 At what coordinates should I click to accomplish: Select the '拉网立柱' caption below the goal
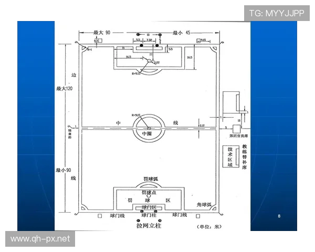pos(149,226)
